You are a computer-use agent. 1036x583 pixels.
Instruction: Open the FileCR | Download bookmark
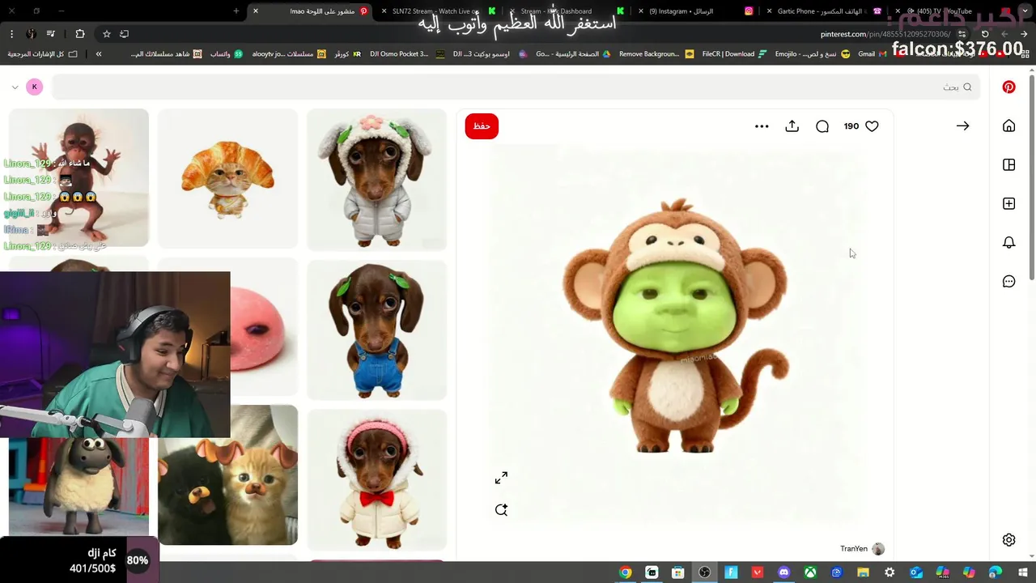tap(734, 54)
